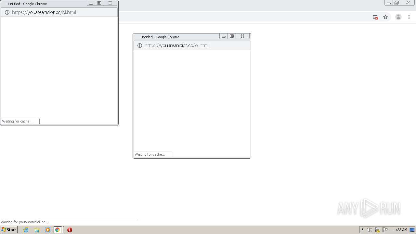
Task: Select the URL field of the top-left popup
Action: pyautogui.click(x=59, y=12)
